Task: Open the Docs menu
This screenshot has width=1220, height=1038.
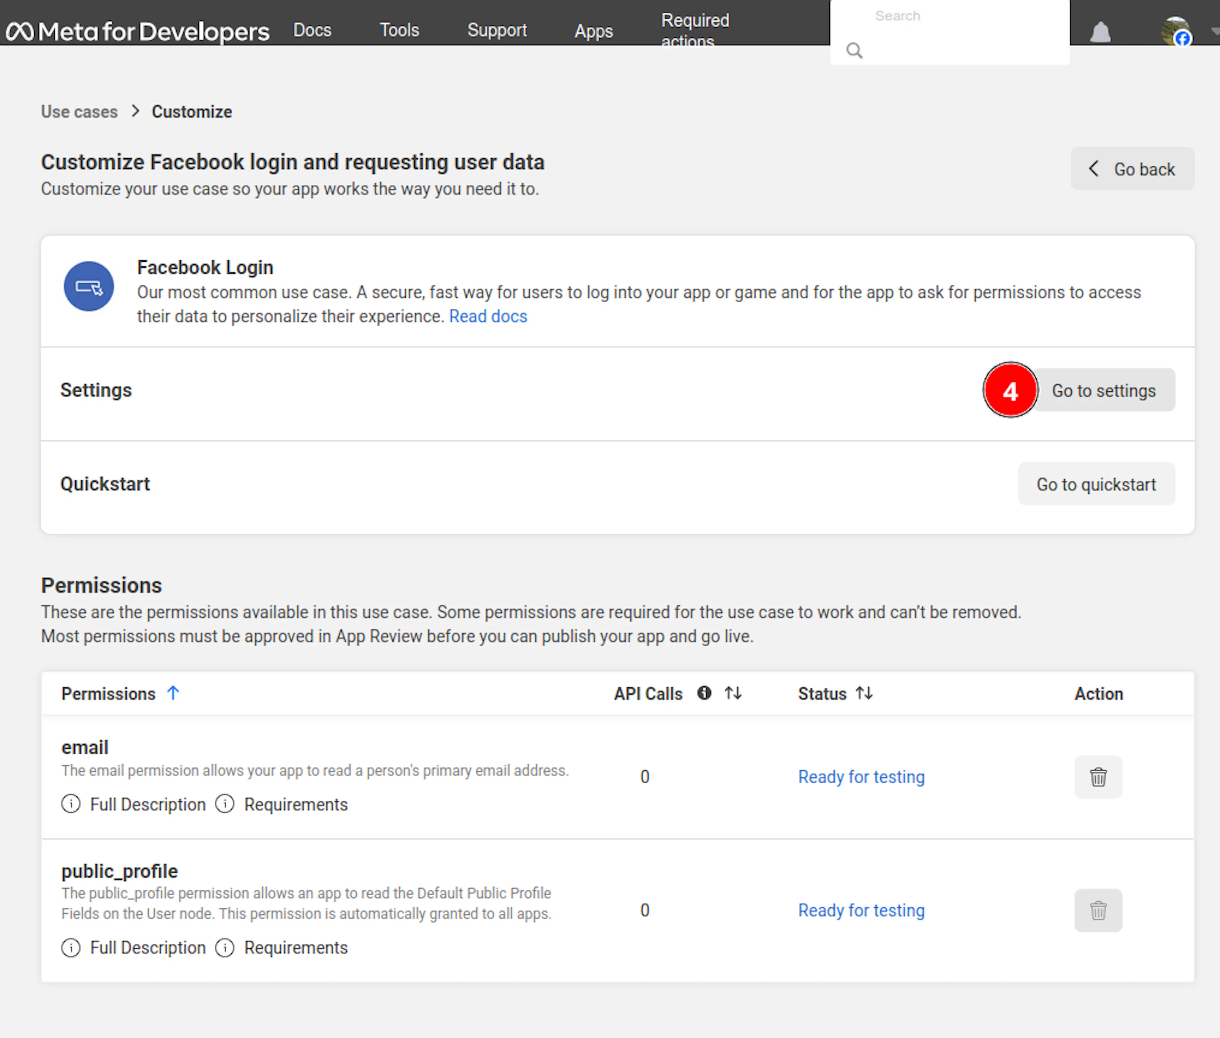Action: [312, 30]
